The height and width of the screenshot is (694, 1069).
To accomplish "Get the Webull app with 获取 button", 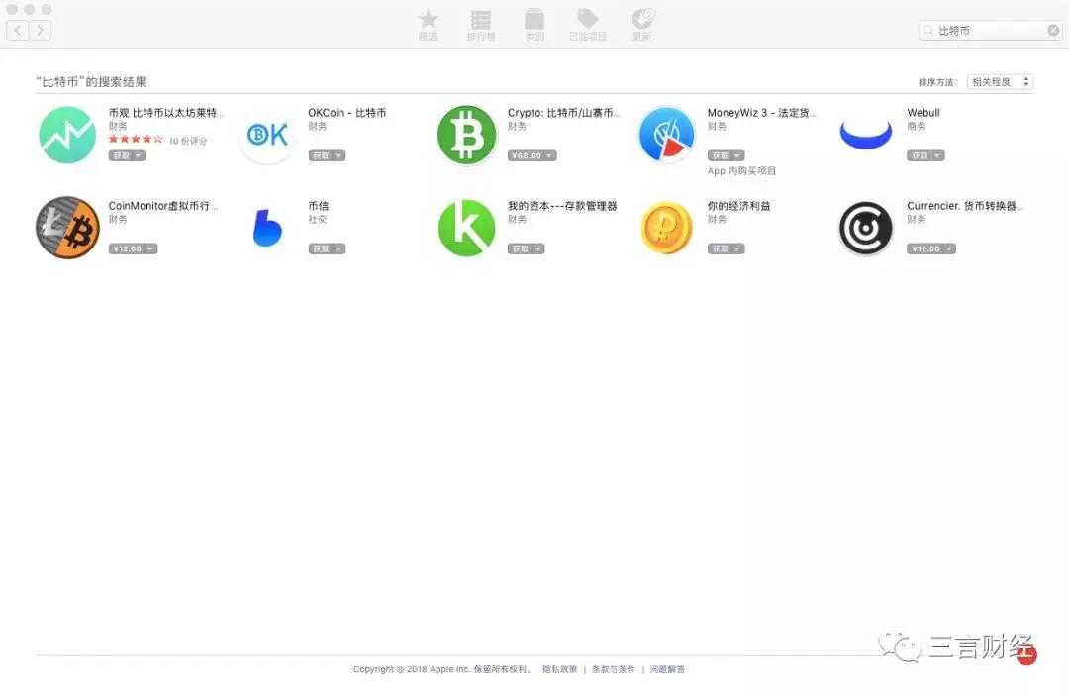I will pos(920,156).
